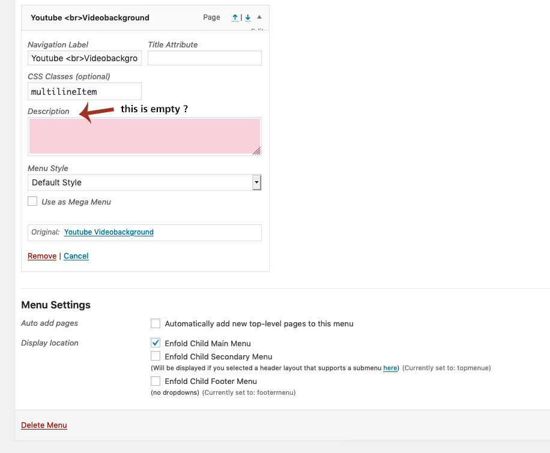
Task: Click the Delete Menu link
Action: coord(44,425)
